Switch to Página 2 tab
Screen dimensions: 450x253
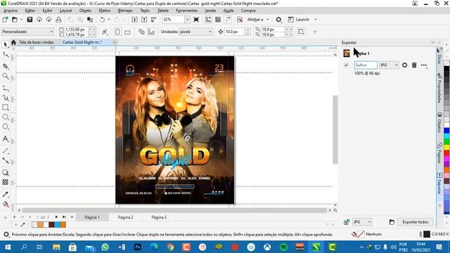[125, 217]
